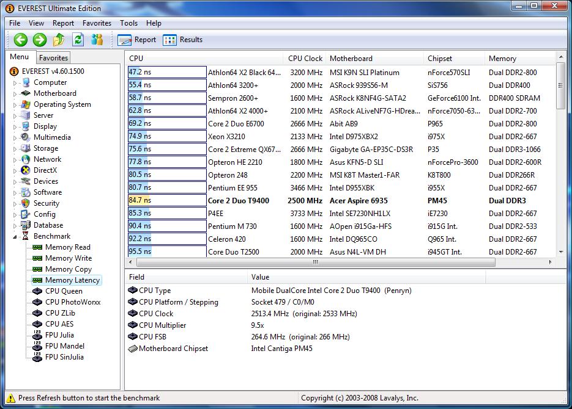
Task: Expand the Motherboard tree node
Action: tap(15, 94)
